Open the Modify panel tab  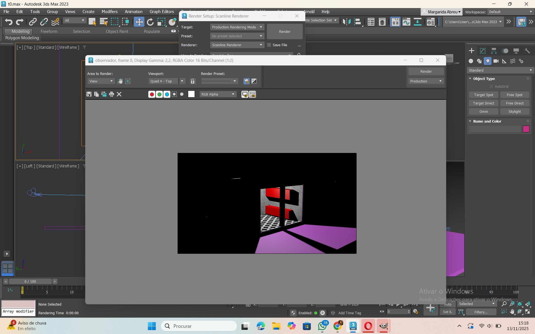point(483,51)
